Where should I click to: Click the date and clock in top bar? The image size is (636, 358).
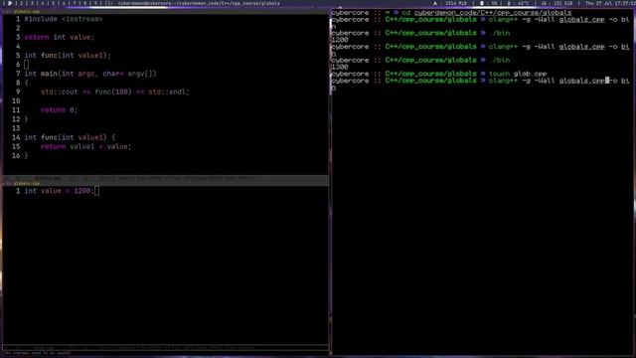point(610,3)
